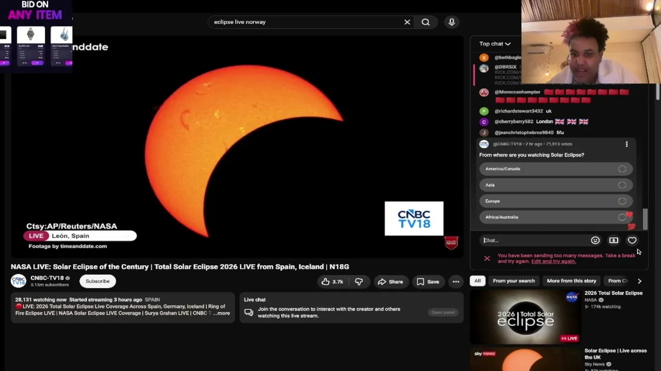Expand description with ...more
Screen dimensions: 661x371
[222, 313]
